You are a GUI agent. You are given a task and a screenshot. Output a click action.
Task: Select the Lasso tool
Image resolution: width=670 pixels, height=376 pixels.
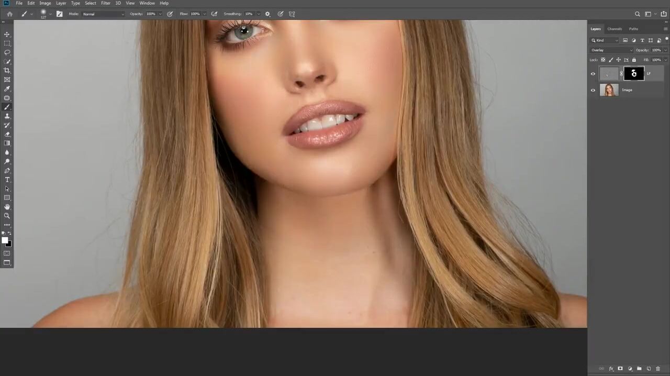click(x=7, y=52)
